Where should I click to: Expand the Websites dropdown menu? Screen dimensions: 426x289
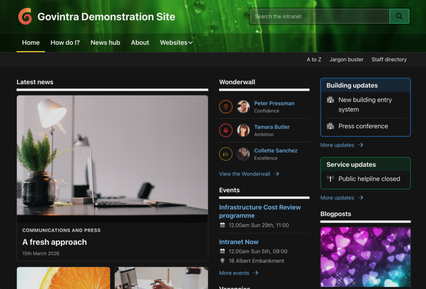tap(176, 42)
